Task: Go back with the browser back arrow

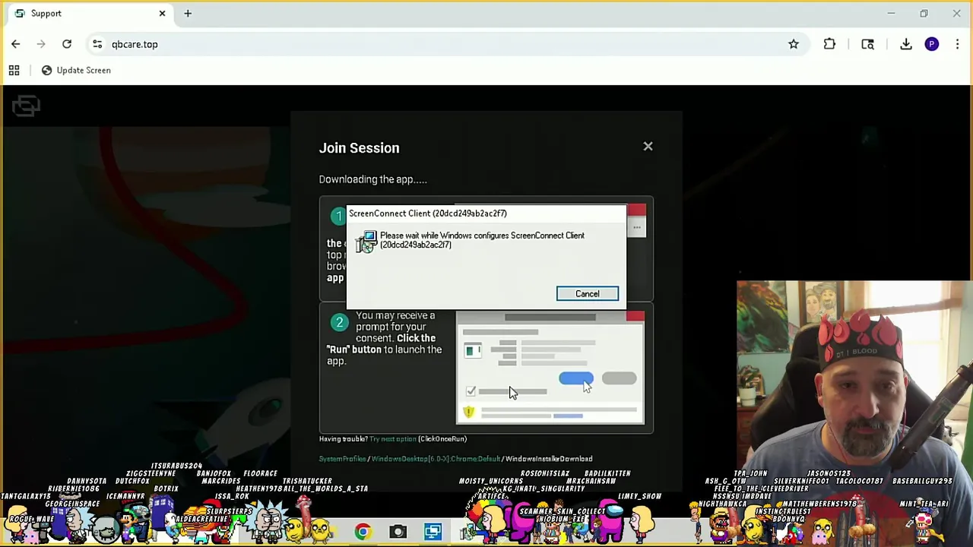Action: pos(15,44)
